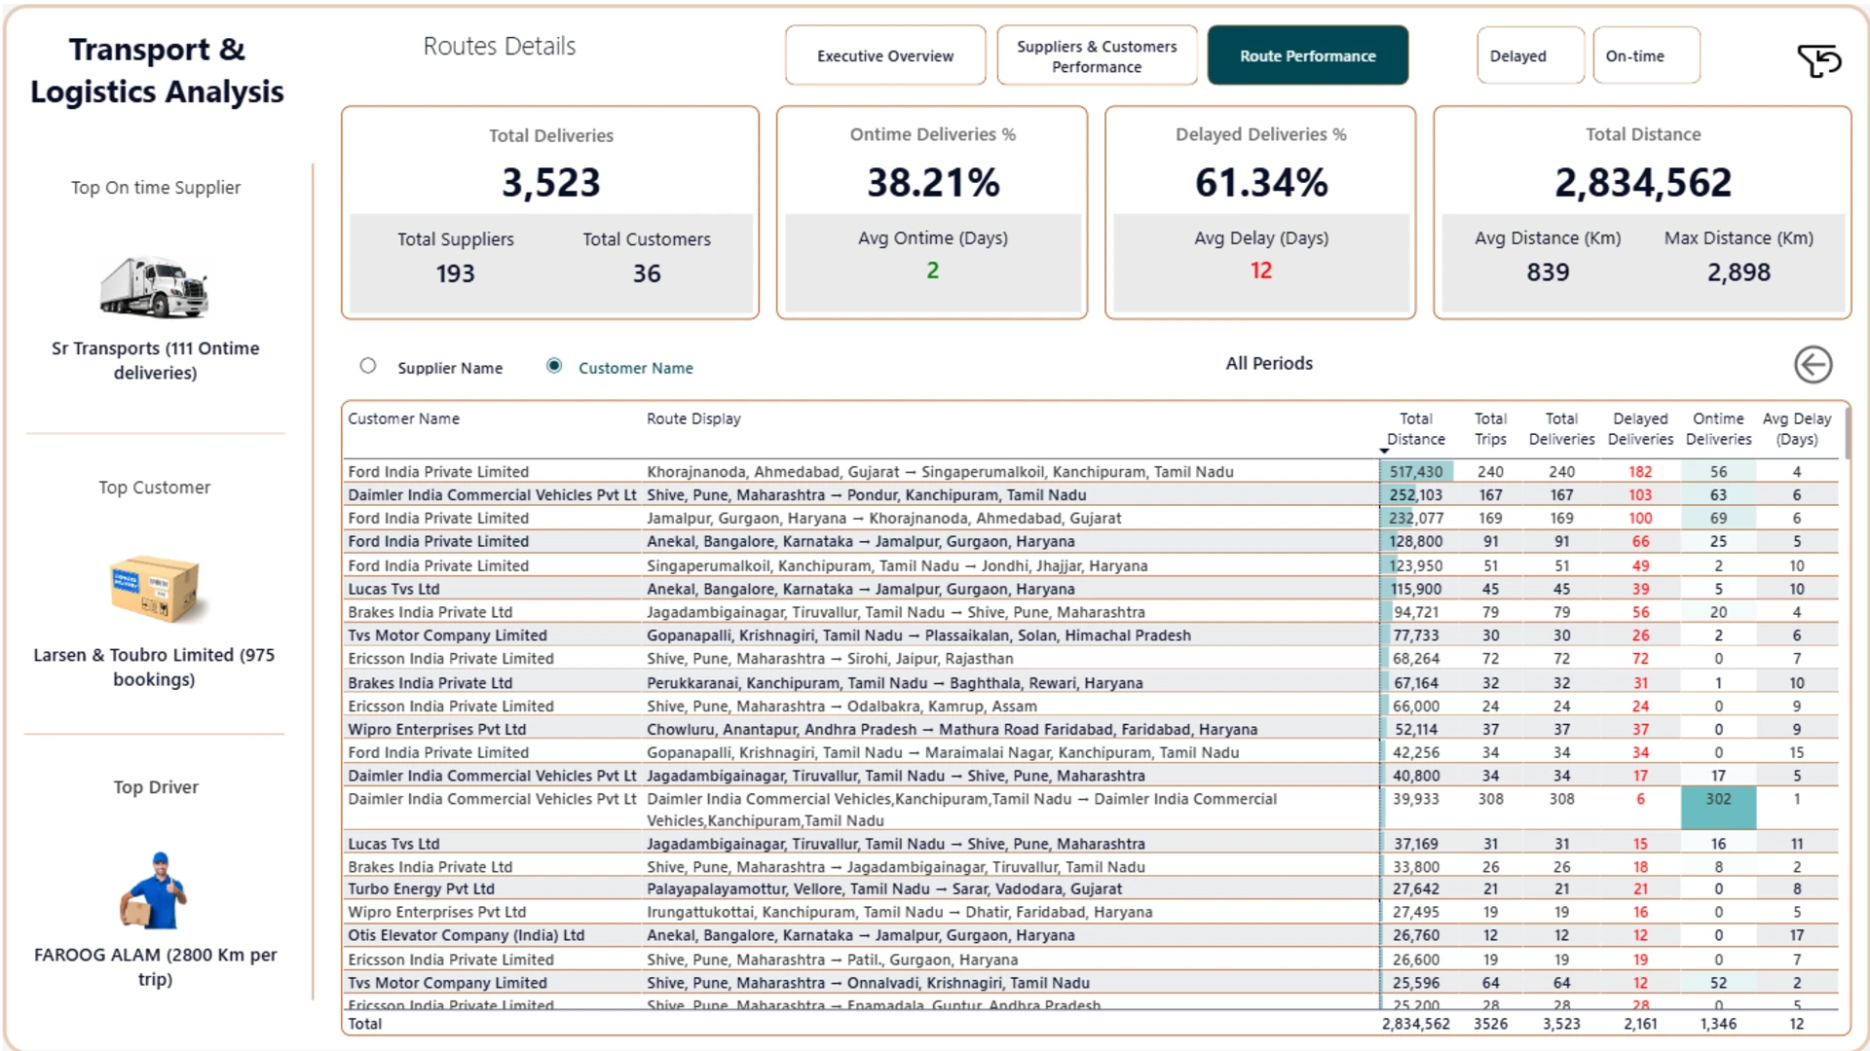Select the Khorajnanoda to Singaperumalkoil route row

tap(1091, 472)
